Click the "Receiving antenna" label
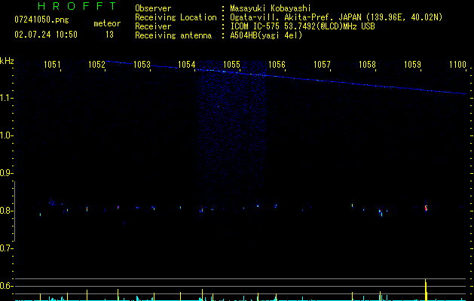 173,35
